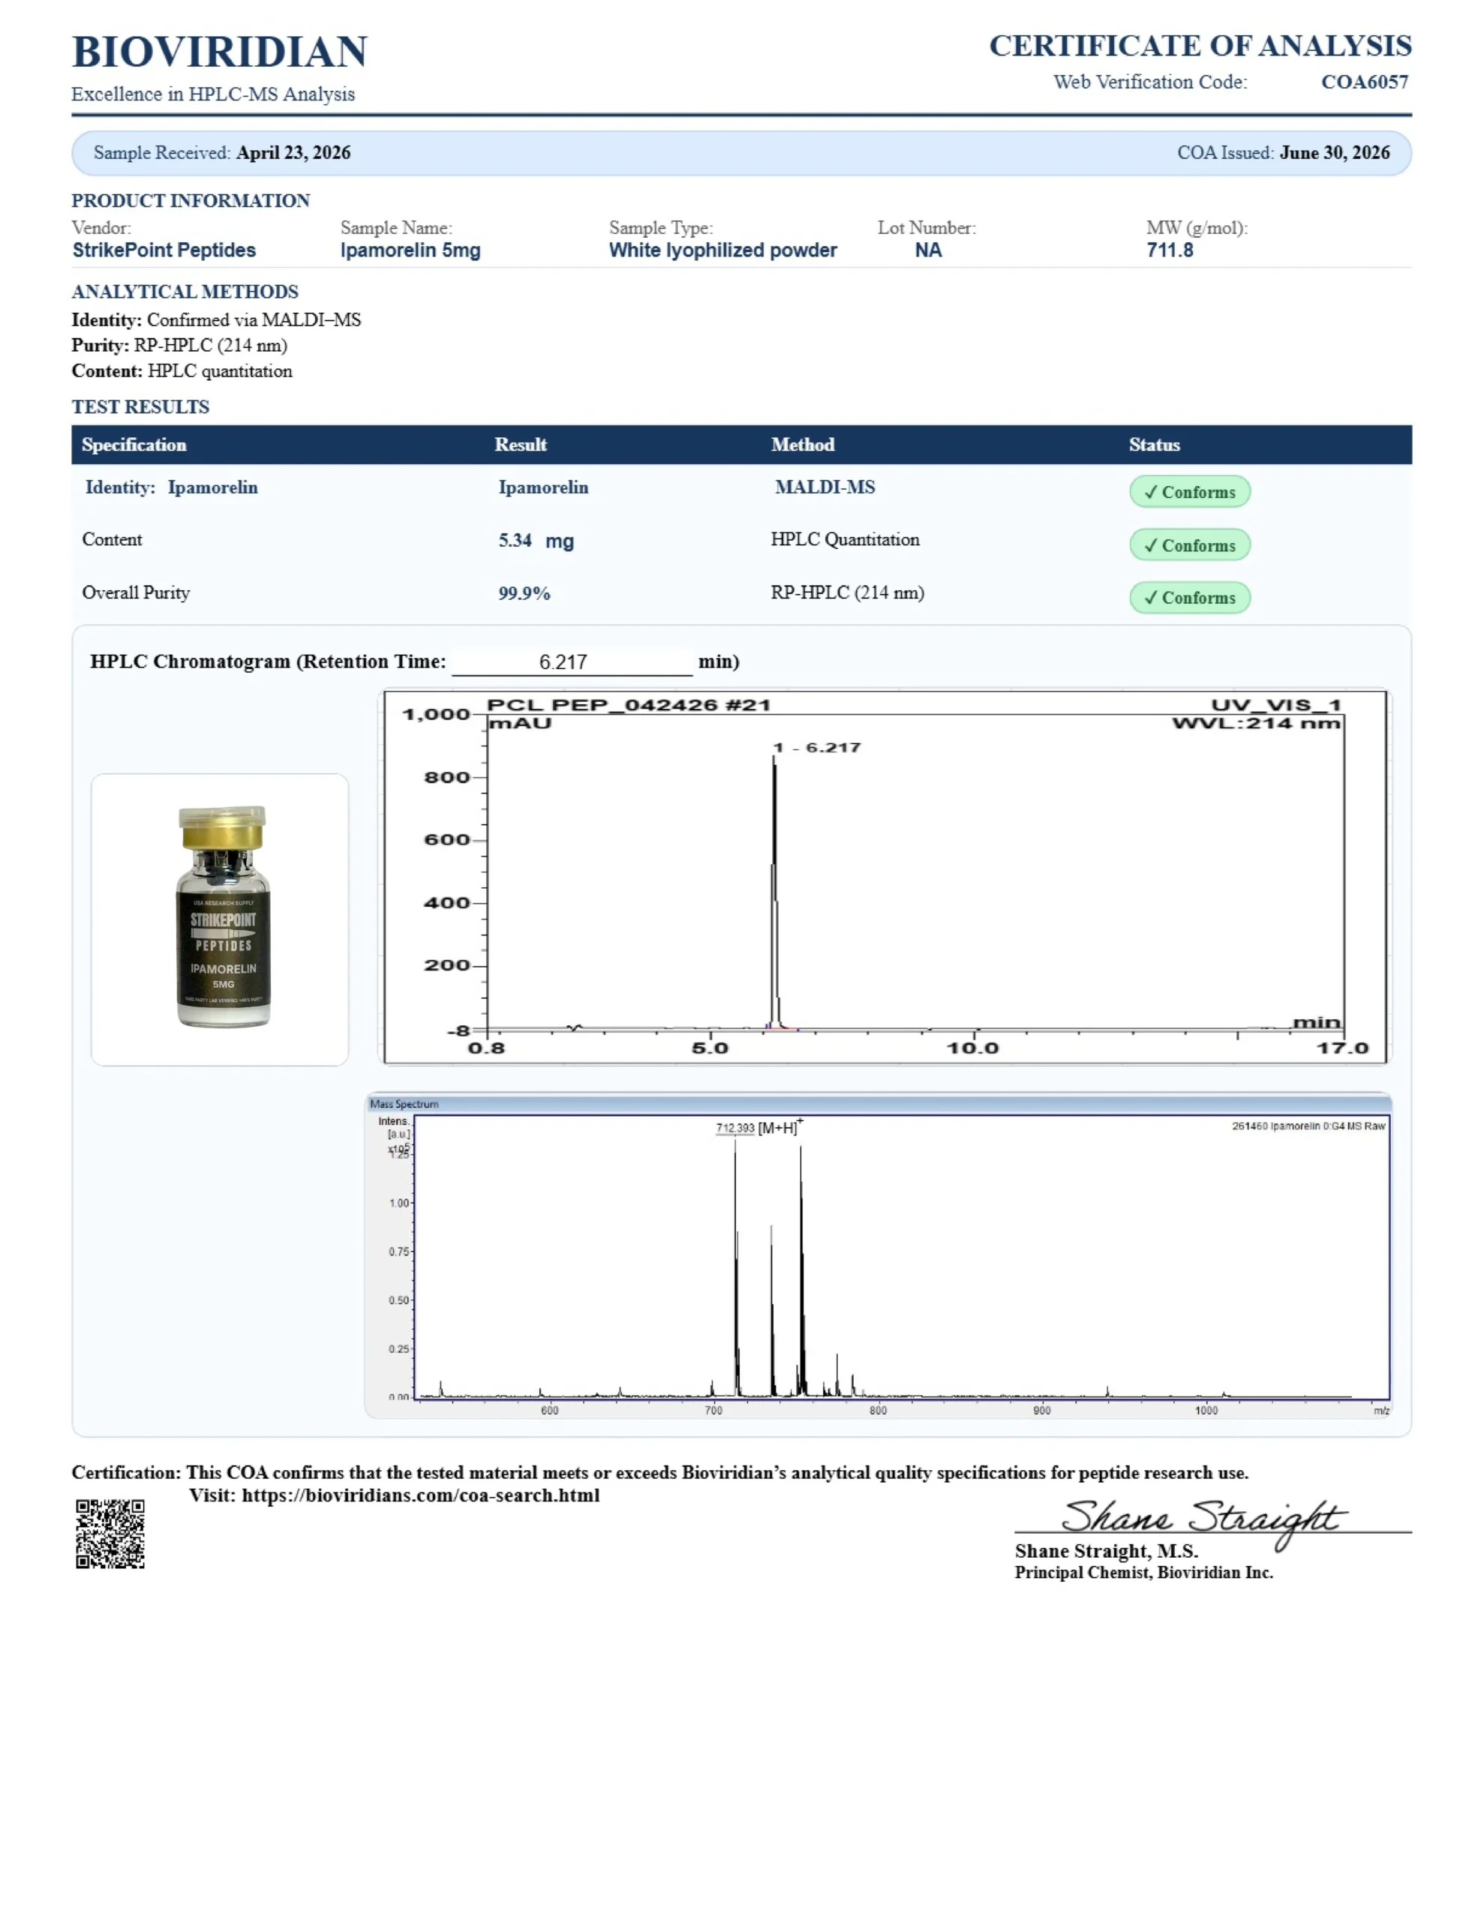Click the mass spectrum plot
Screen dimensions: 1484x1920
point(877,1255)
